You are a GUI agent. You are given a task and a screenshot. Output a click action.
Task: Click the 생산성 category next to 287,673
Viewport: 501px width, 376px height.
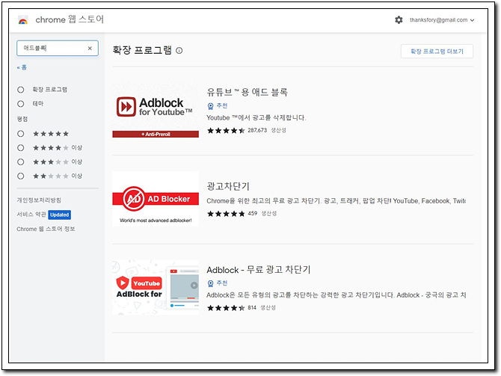pos(278,130)
